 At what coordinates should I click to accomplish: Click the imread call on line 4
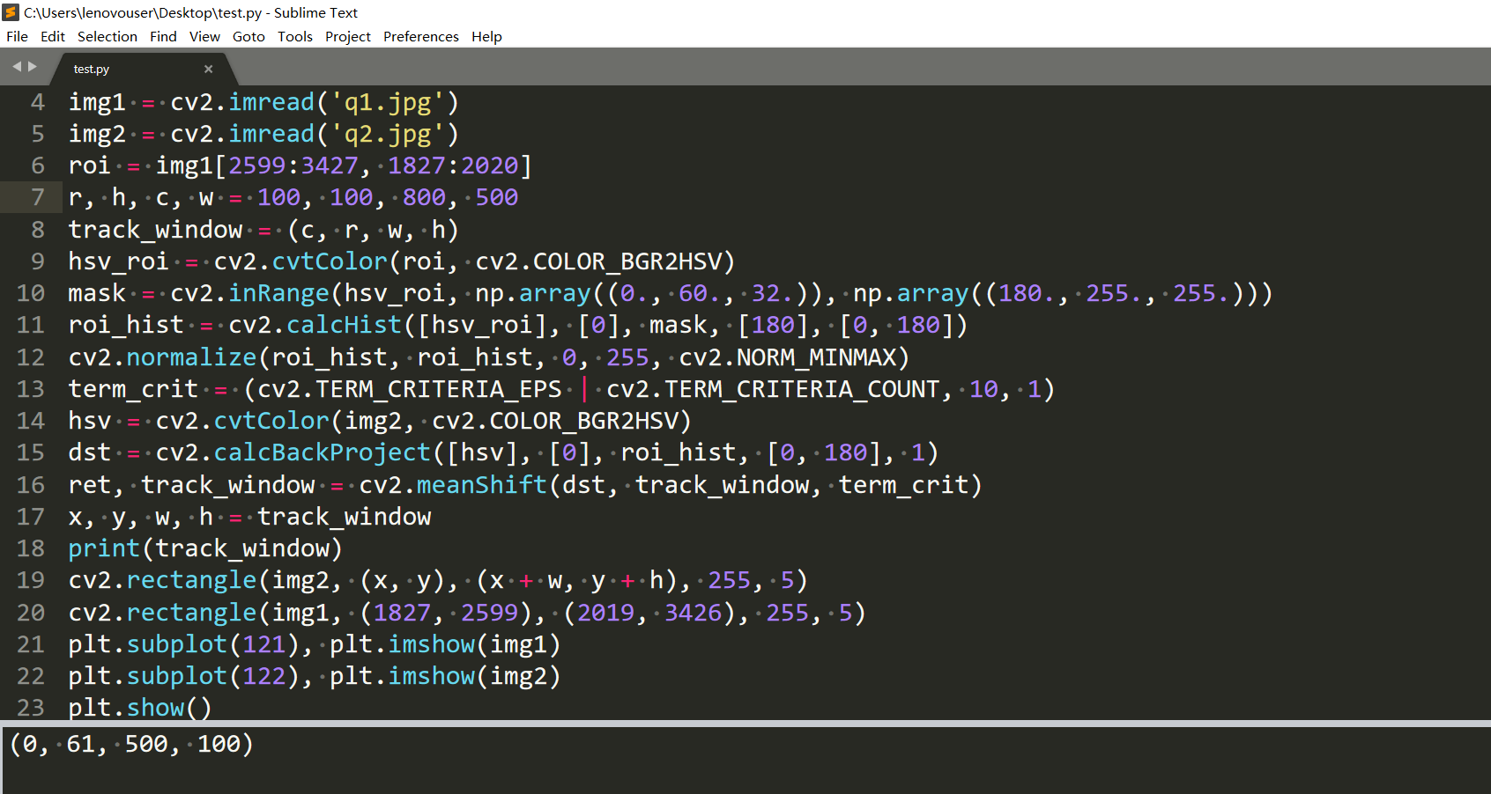(271, 102)
